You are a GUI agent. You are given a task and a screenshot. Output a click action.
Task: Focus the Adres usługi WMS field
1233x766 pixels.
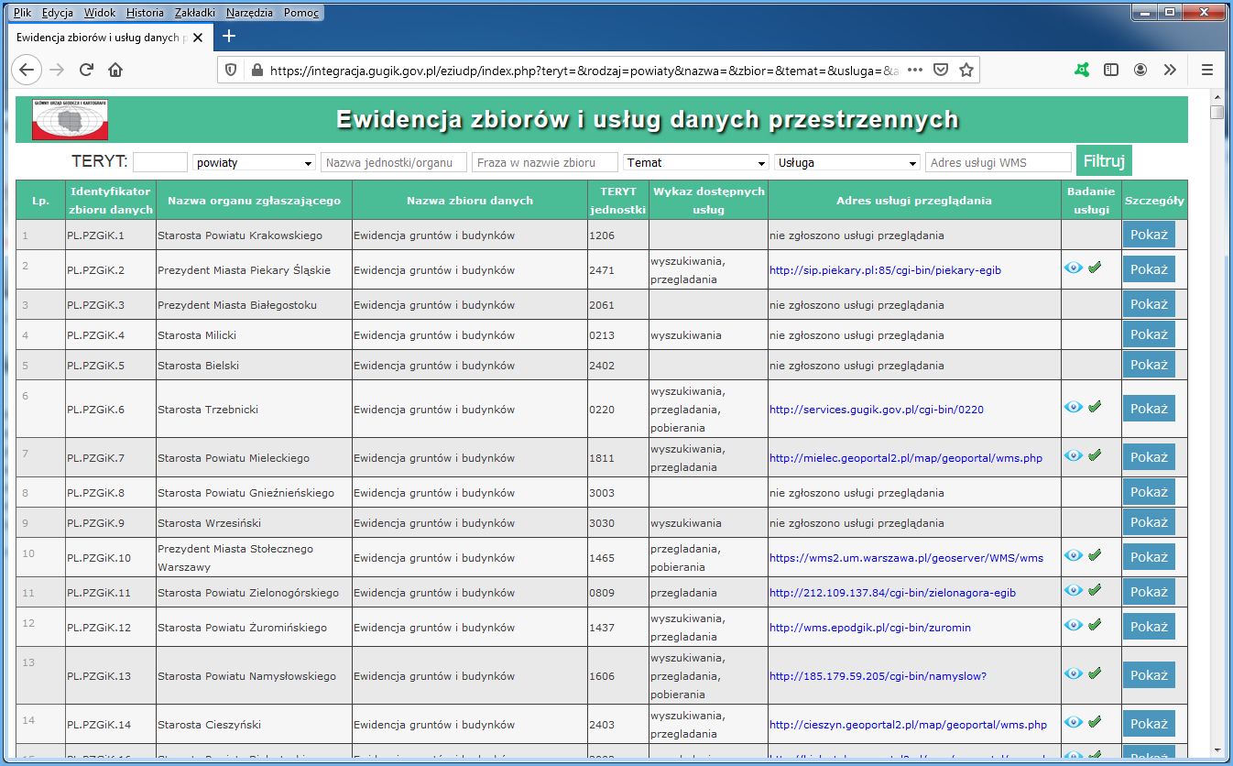coord(998,162)
